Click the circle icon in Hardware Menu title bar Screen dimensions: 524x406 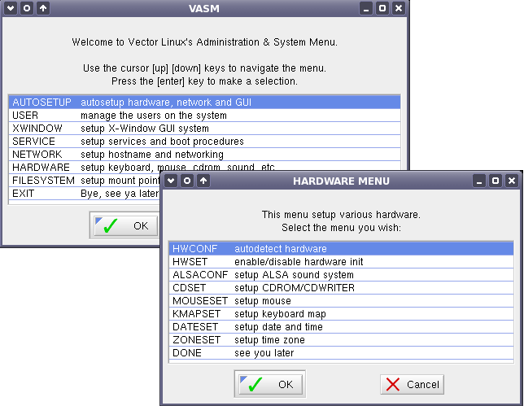point(187,181)
